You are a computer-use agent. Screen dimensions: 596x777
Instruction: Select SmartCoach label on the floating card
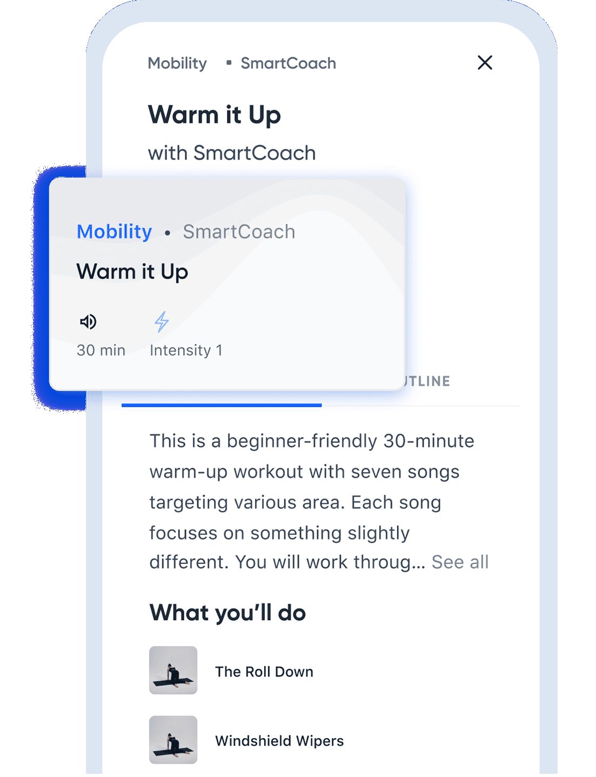239,232
